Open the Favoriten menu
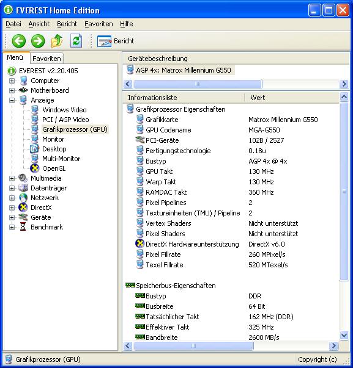Screen dimensions: 353x368 point(98,24)
